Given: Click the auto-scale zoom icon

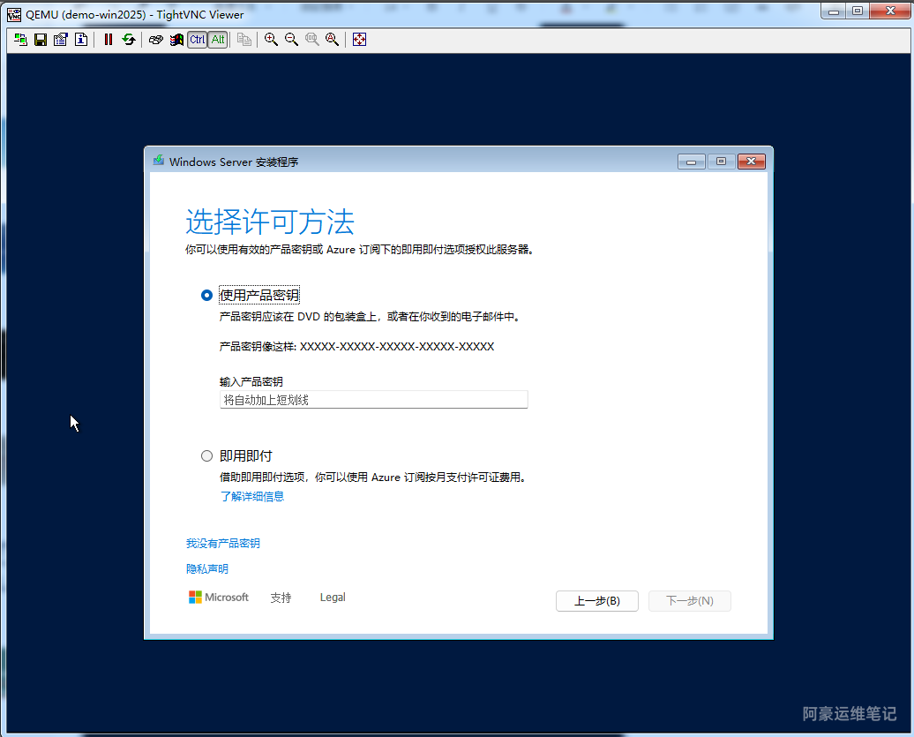Looking at the screenshot, I should [x=332, y=40].
